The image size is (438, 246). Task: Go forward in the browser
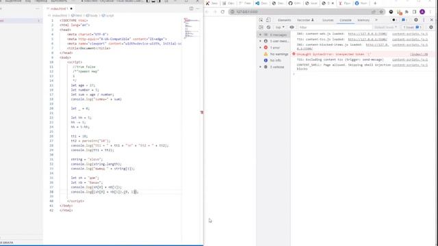(215, 12)
